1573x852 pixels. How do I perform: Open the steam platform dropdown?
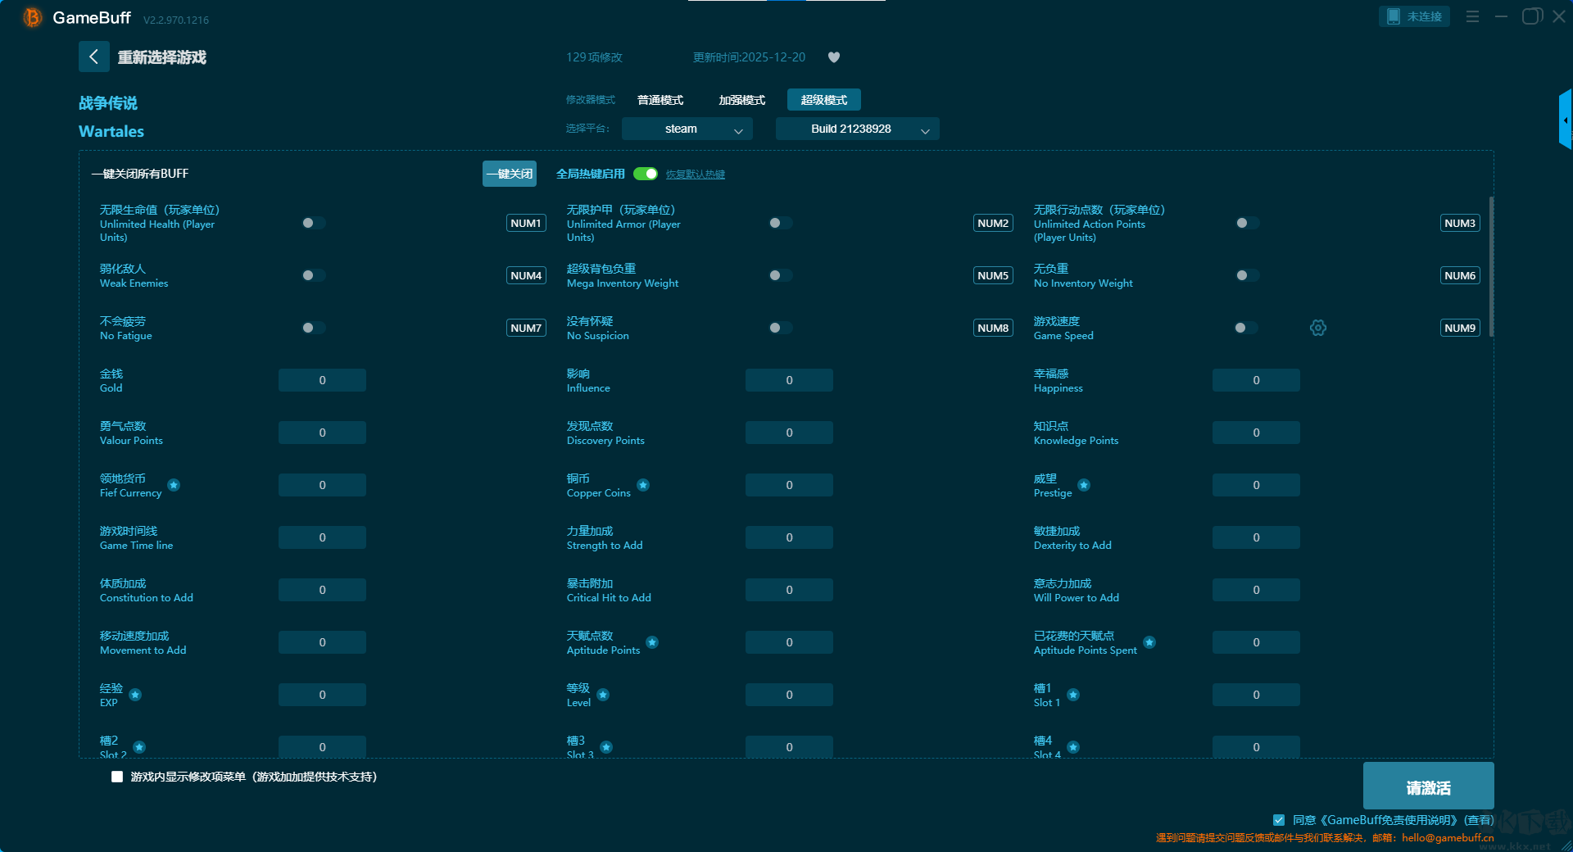coord(687,129)
